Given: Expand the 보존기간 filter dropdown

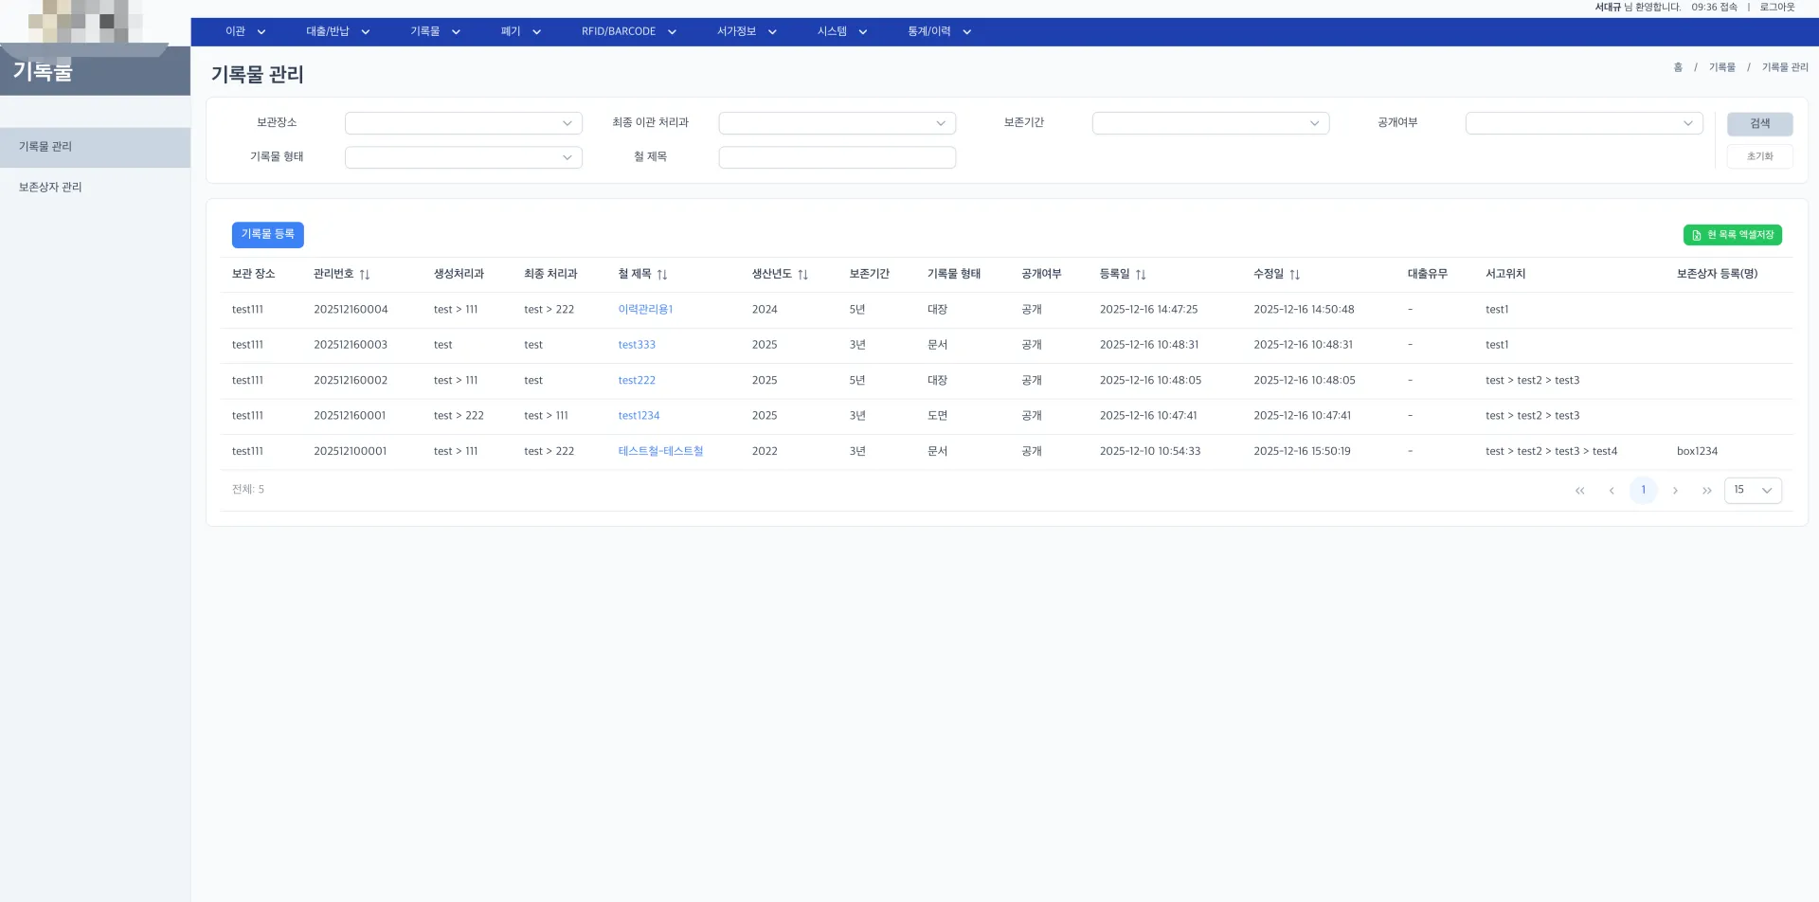Looking at the screenshot, I should click(1210, 123).
